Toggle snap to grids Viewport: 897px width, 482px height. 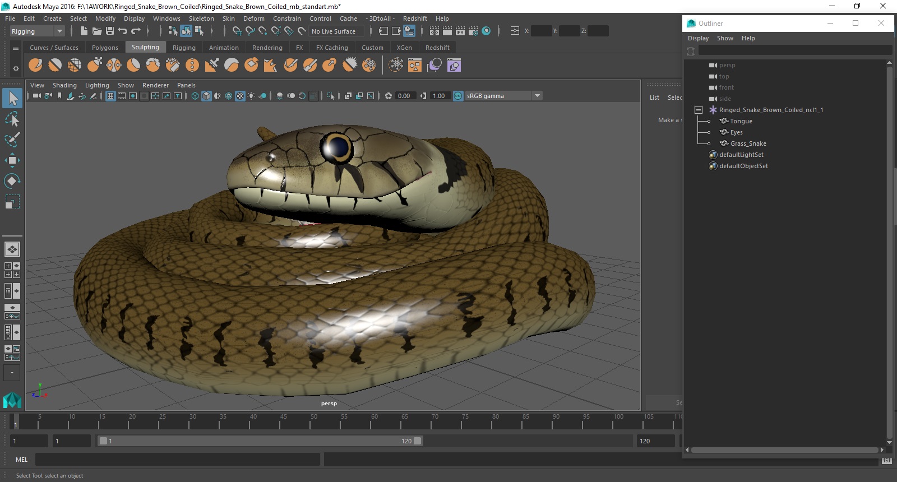(237, 31)
